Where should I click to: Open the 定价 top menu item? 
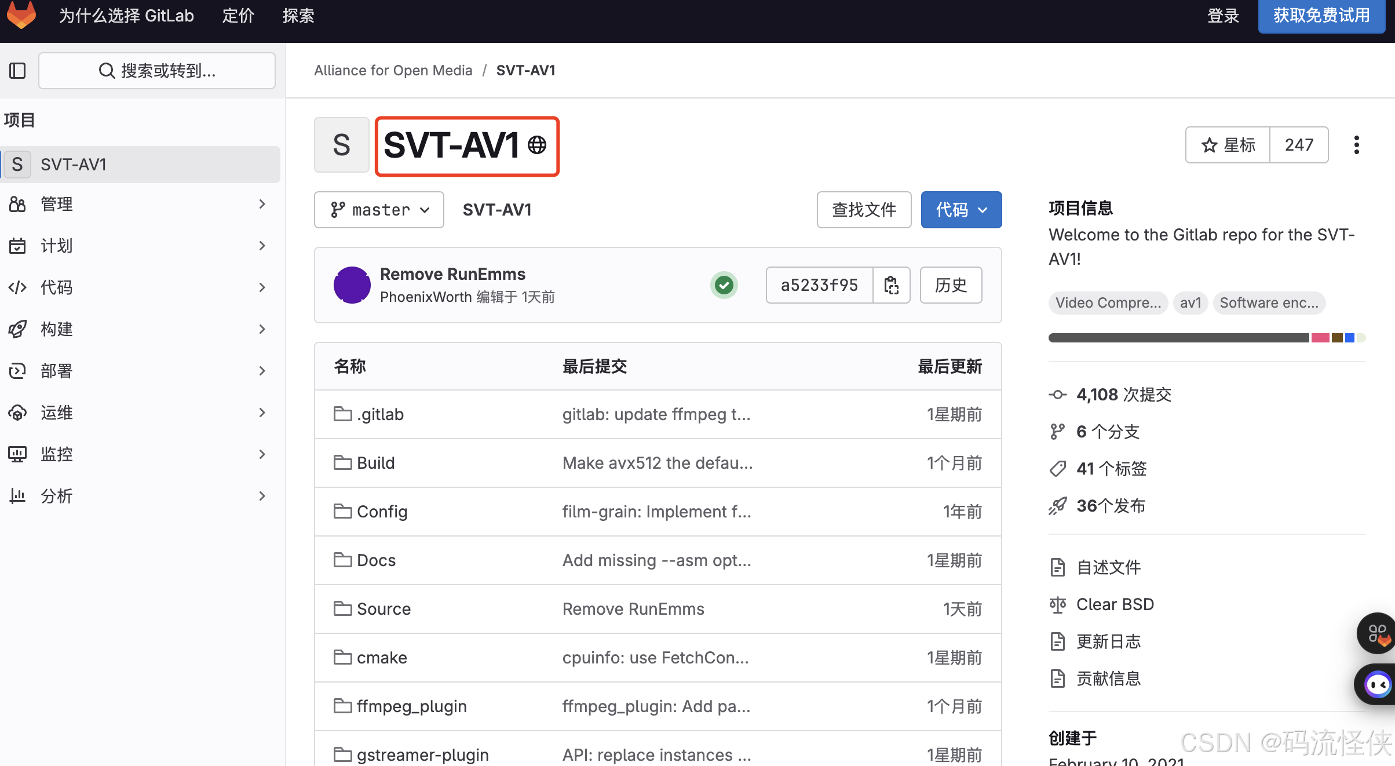238,16
